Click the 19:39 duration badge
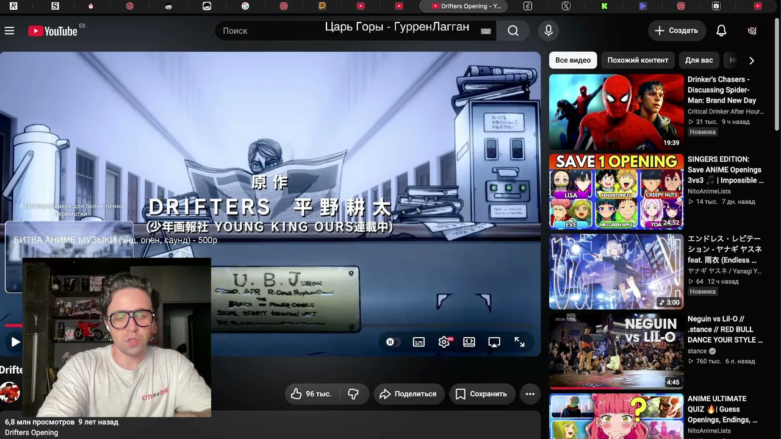This screenshot has height=439, width=781. 671,143
